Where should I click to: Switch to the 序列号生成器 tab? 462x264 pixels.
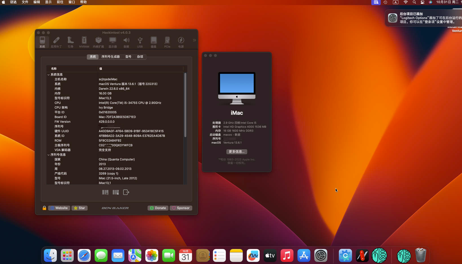111,57
